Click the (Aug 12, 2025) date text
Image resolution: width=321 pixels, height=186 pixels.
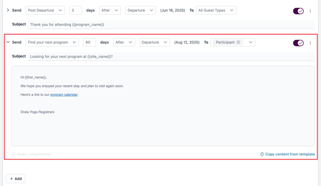click(x=187, y=42)
